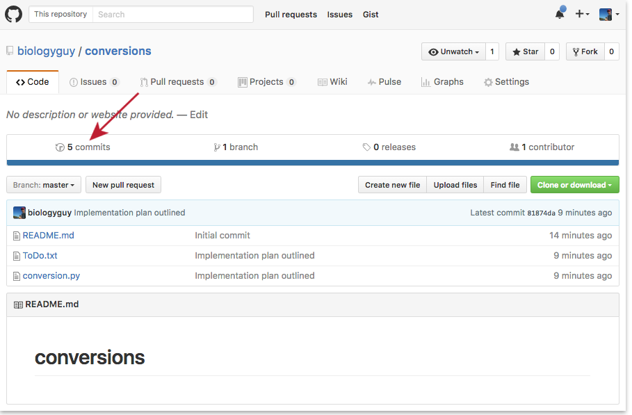Click the conversions README heading
The width and height of the screenshot is (632, 415).
coord(90,357)
